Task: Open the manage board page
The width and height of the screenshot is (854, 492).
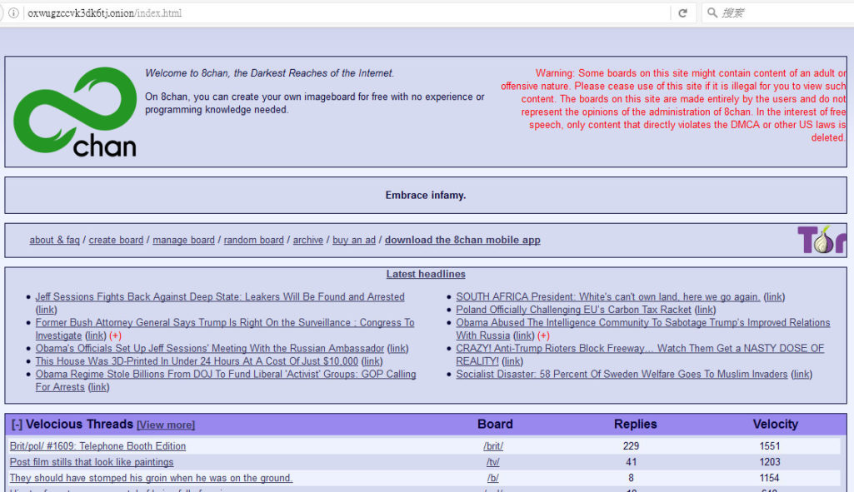Action: pyautogui.click(x=183, y=241)
